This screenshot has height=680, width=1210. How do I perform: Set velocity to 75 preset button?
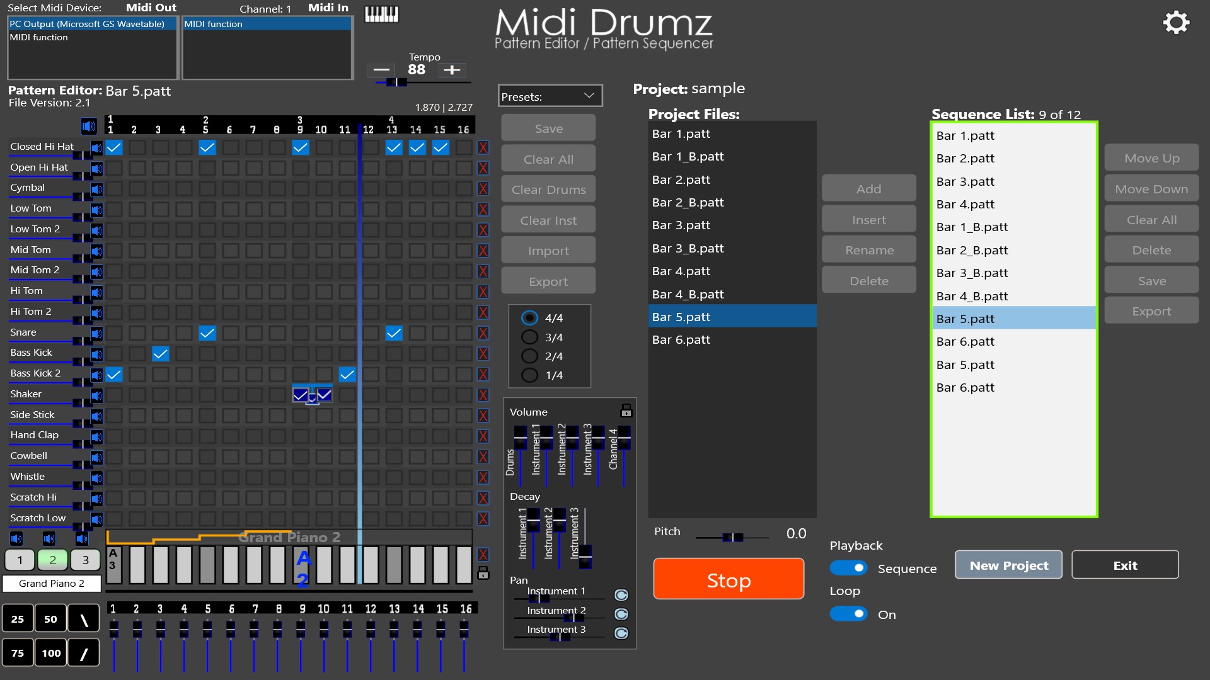click(x=18, y=653)
